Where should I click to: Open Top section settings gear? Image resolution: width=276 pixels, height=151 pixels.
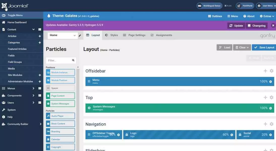[272, 97]
